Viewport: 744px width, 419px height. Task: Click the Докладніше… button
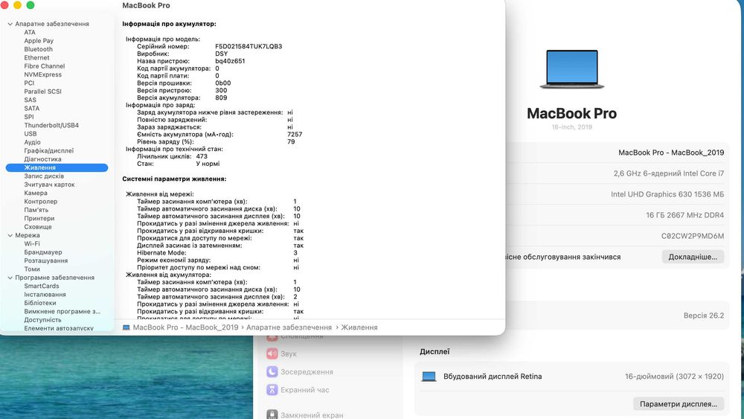(x=693, y=257)
